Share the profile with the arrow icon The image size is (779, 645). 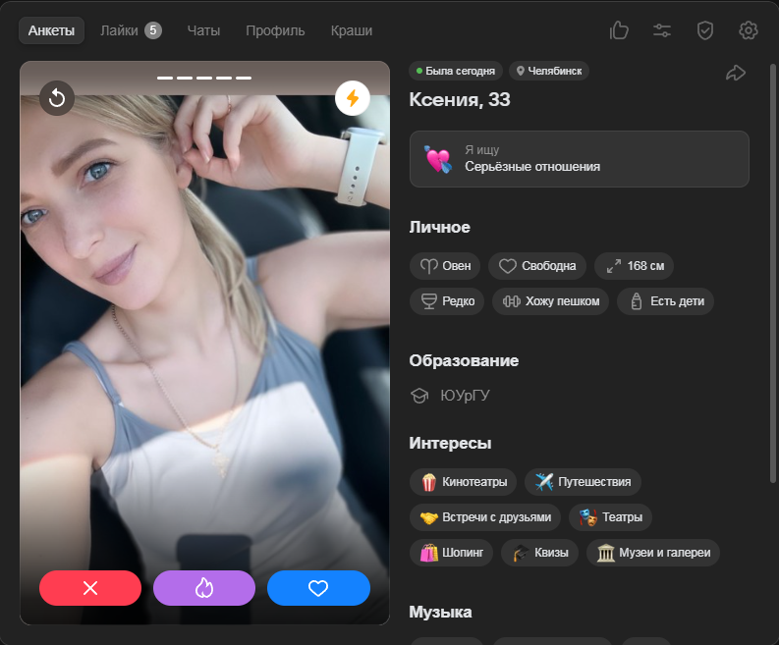[x=736, y=73]
